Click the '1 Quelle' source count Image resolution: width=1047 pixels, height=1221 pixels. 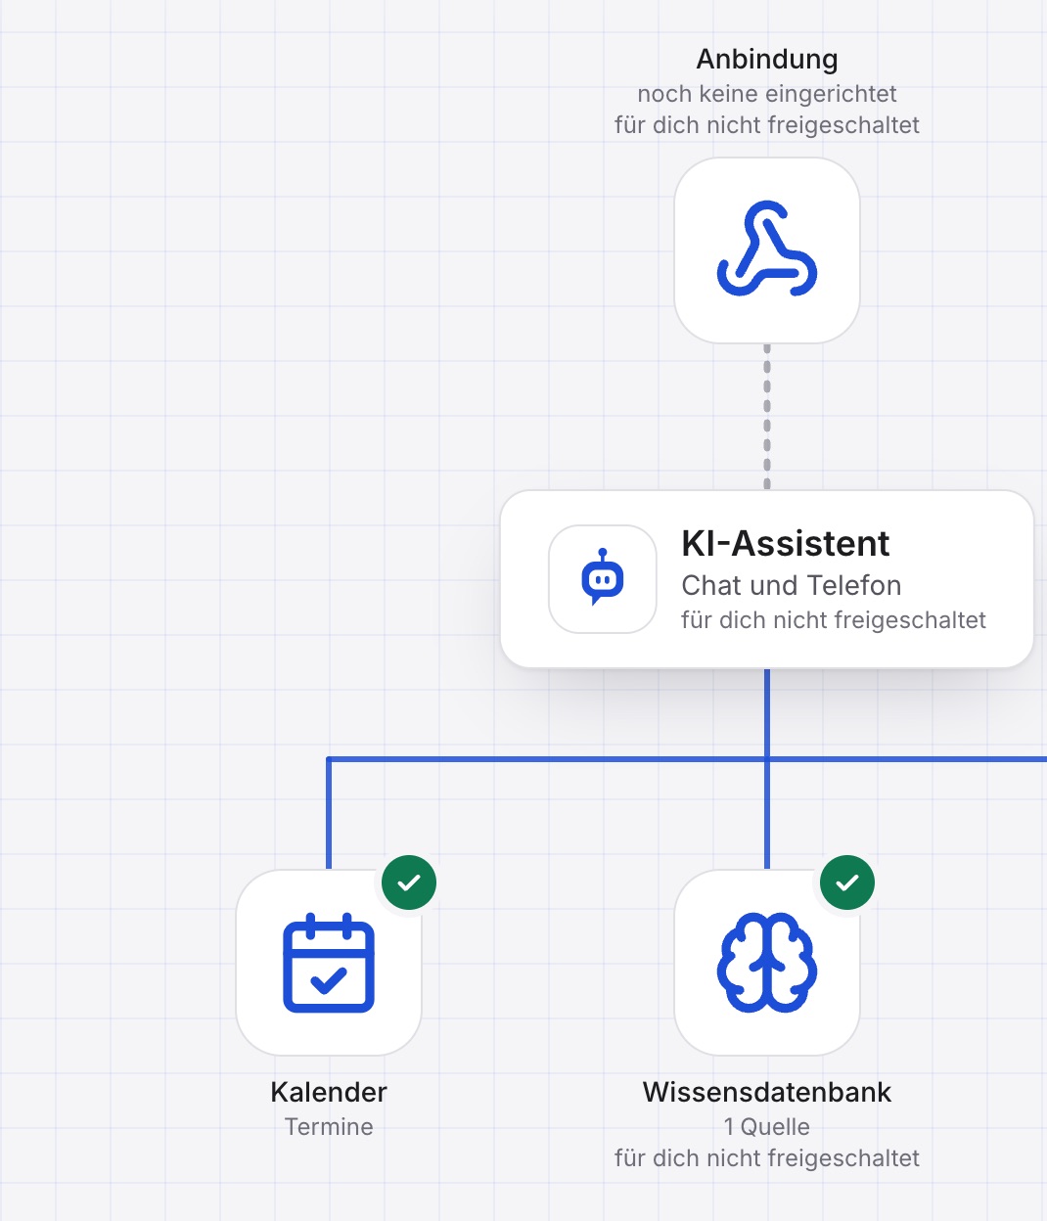[x=767, y=1127]
